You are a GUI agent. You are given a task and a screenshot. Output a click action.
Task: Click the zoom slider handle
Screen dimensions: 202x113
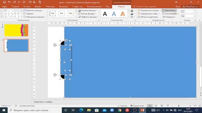point(179,106)
